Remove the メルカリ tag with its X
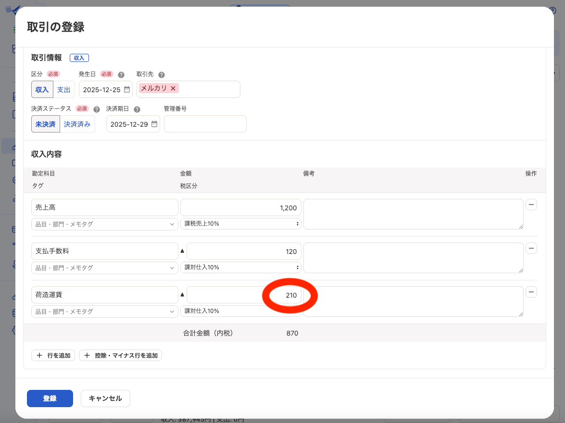Screen dimensions: 565x423 [173, 88]
